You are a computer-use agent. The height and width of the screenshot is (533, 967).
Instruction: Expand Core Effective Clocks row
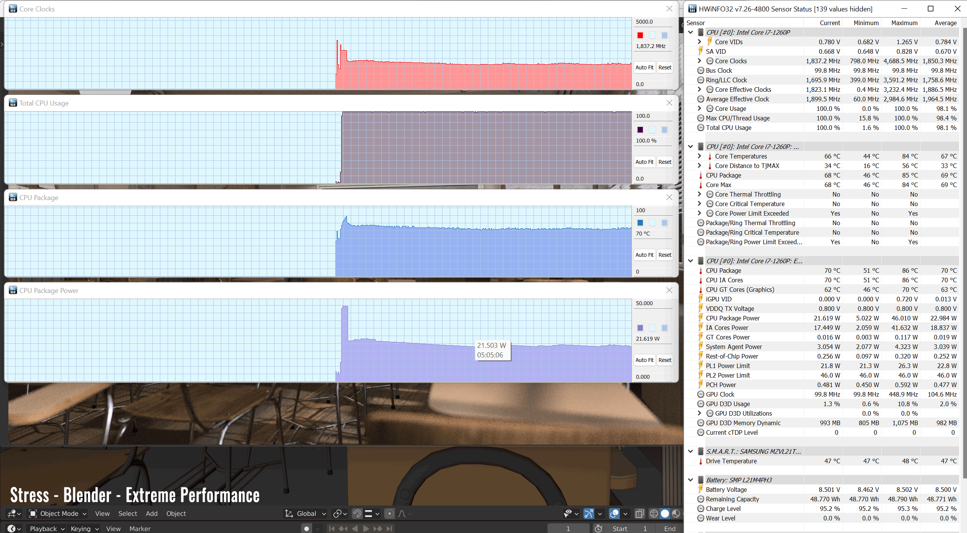pyautogui.click(x=699, y=89)
